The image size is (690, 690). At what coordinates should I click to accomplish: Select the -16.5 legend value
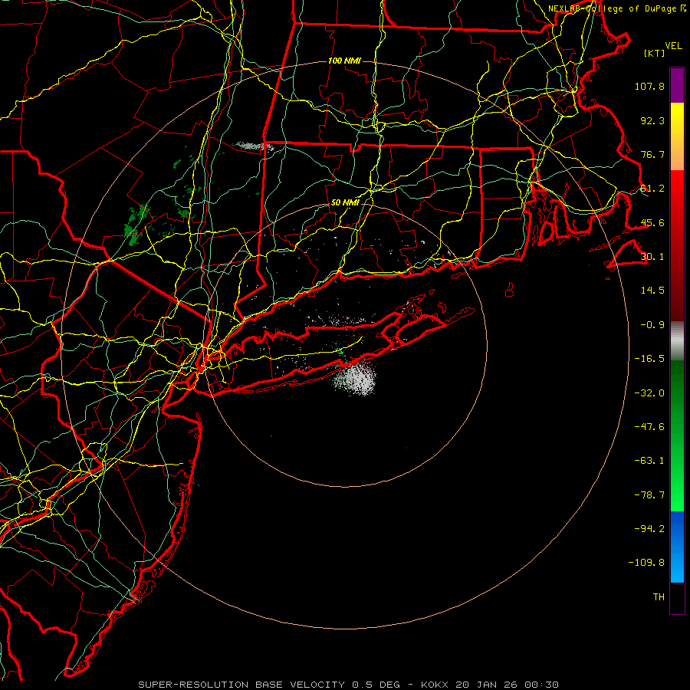(649, 359)
